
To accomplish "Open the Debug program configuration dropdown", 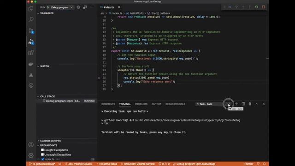I will pos(62,7).
